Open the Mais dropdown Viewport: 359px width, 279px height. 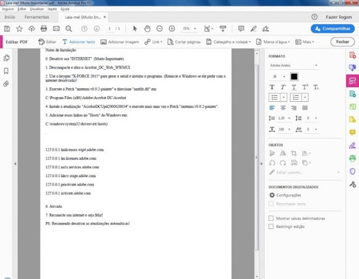[x=305, y=42]
